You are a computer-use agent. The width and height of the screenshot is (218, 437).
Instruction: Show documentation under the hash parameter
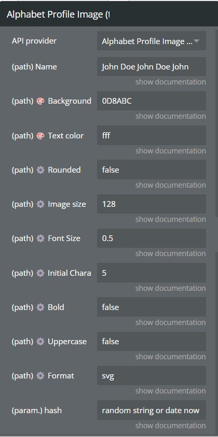tap(171, 426)
